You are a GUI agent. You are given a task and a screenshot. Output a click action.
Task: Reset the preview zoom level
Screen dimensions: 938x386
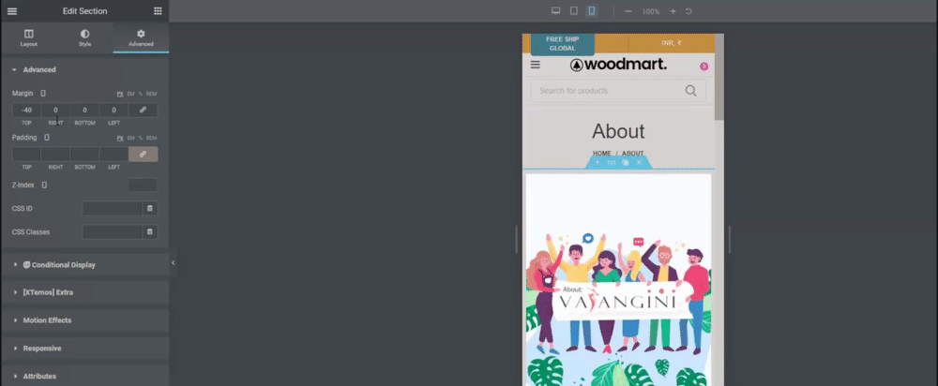click(688, 11)
